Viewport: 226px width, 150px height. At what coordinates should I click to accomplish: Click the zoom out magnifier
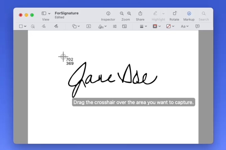[x=122, y=13]
